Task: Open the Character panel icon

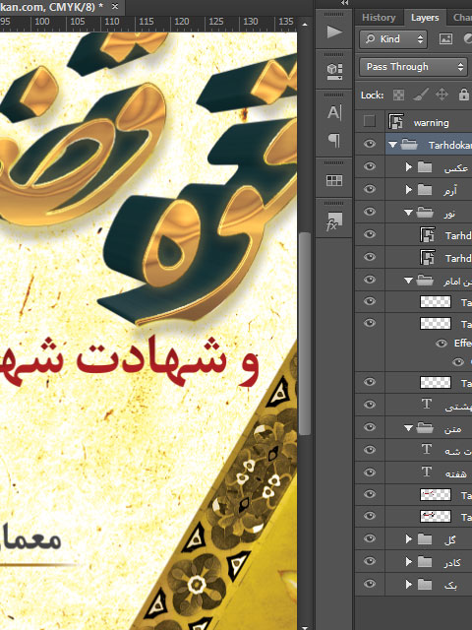Action: 334,112
